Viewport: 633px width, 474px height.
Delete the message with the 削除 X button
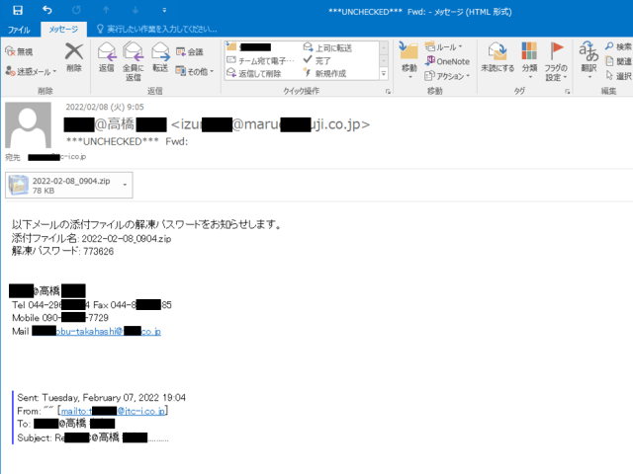(x=74, y=57)
